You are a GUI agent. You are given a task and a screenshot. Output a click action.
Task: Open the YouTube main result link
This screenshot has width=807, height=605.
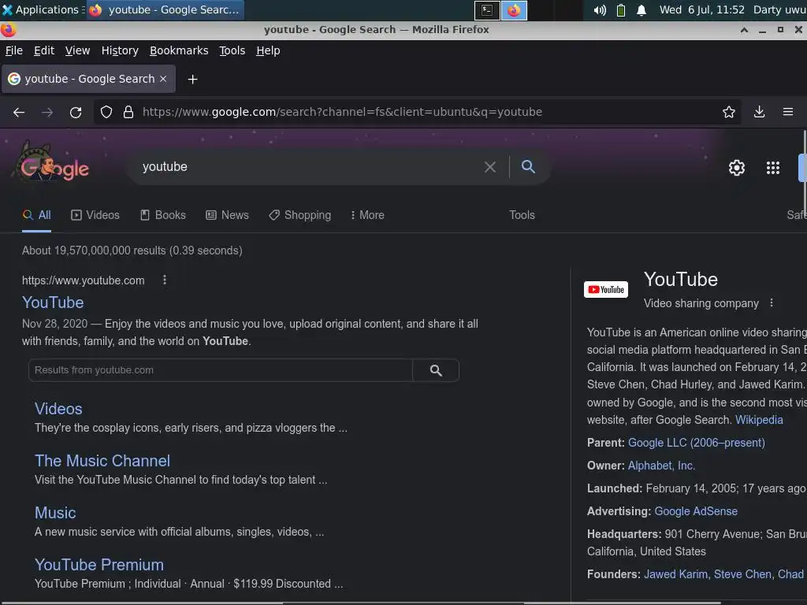pos(53,302)
